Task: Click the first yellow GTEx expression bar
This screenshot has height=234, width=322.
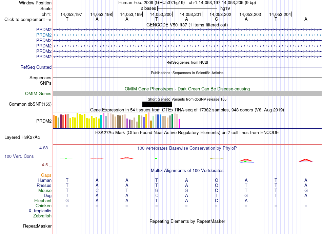Action: point(71,123)
